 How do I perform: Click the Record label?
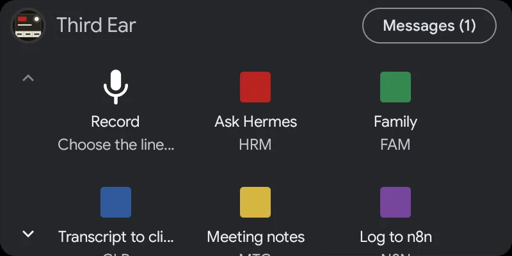[115, 122]
